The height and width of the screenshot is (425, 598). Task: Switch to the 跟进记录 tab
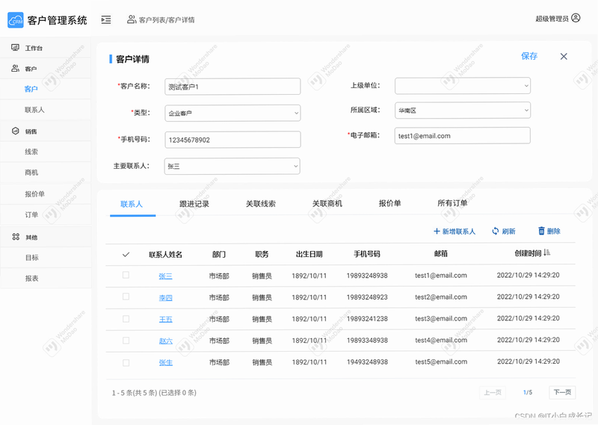coord(194,204)
